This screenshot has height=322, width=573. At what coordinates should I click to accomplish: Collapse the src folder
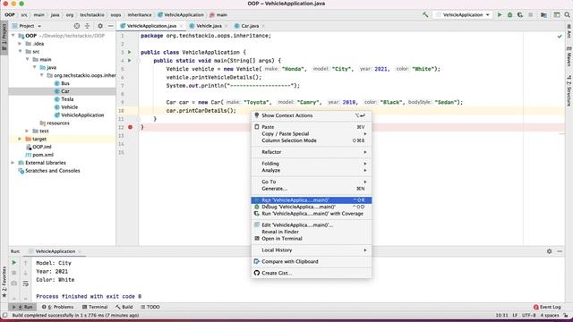[20, 52]
